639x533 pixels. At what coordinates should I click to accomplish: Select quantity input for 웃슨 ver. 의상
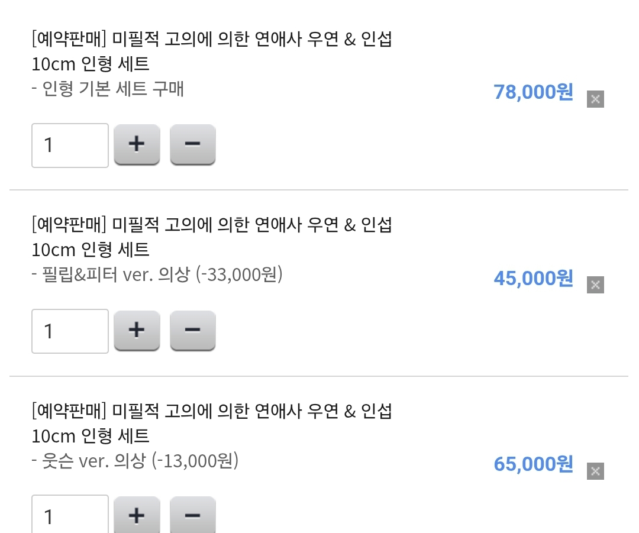tap(70, 516)
